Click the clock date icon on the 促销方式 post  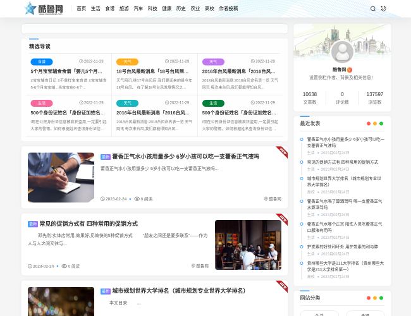click(x=30, y=266)
